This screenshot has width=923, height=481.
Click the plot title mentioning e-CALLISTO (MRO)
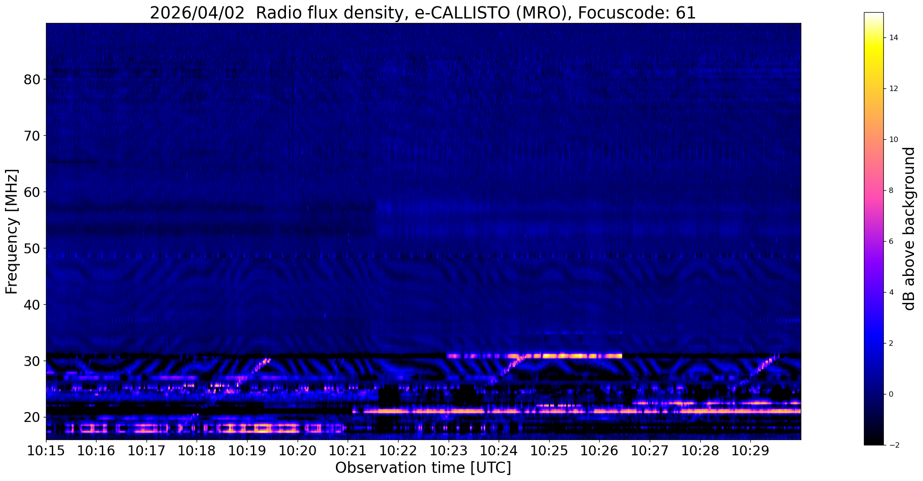pyautogui.click(x=423, y=13)
